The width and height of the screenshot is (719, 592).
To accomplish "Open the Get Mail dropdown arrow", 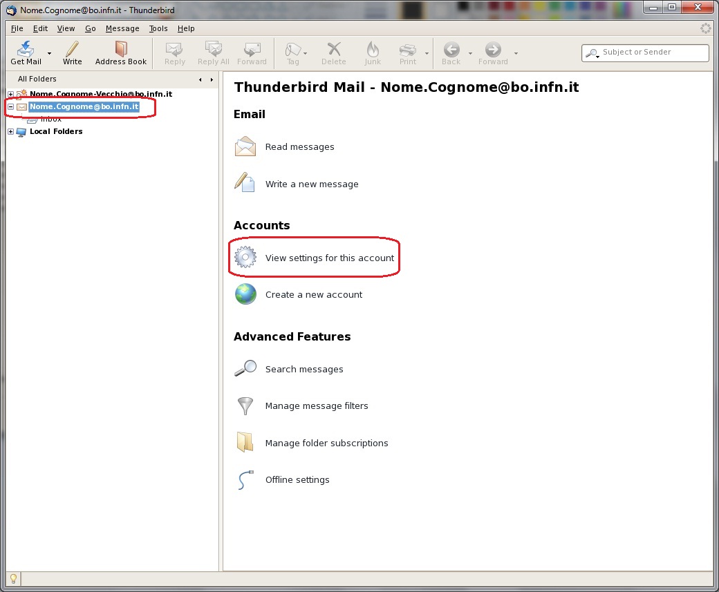I will pyautogui.click(x=50, y=53).
